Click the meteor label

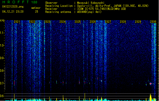[x=36, y=8]
